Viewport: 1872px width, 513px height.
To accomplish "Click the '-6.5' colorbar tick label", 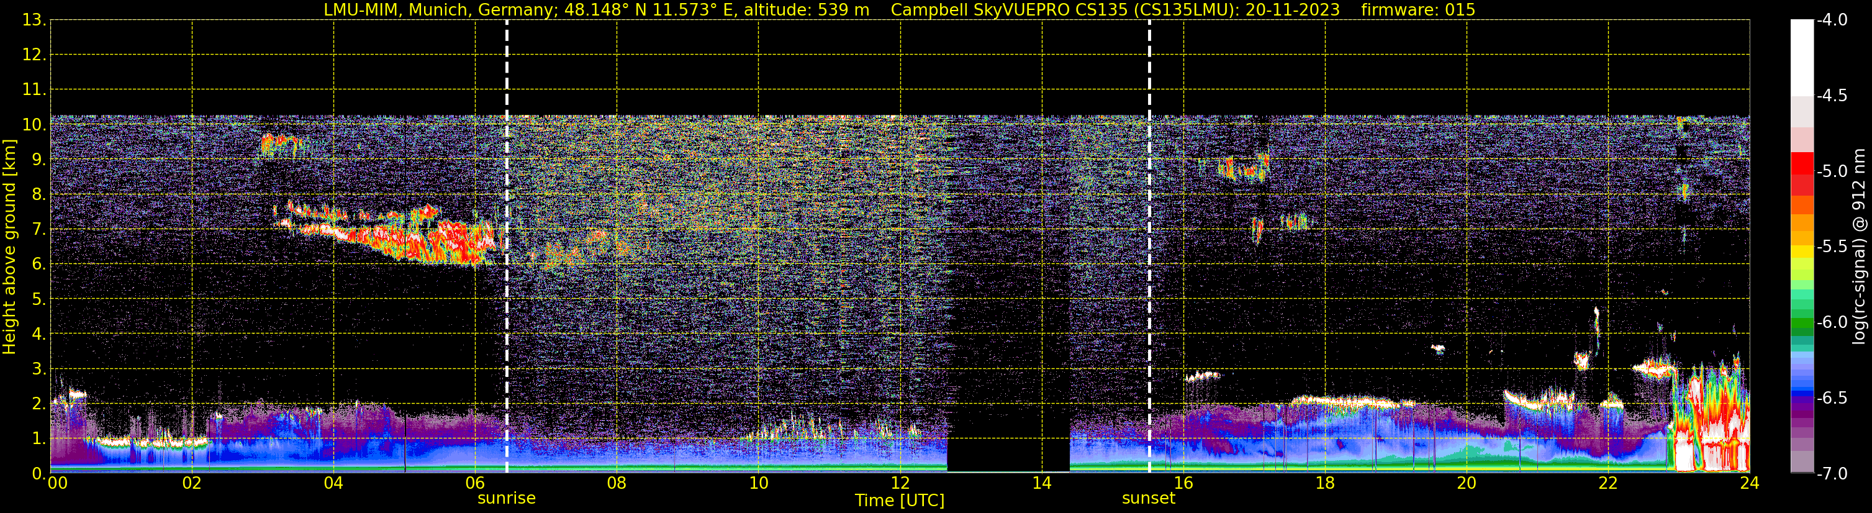I will pos(1831,398).
